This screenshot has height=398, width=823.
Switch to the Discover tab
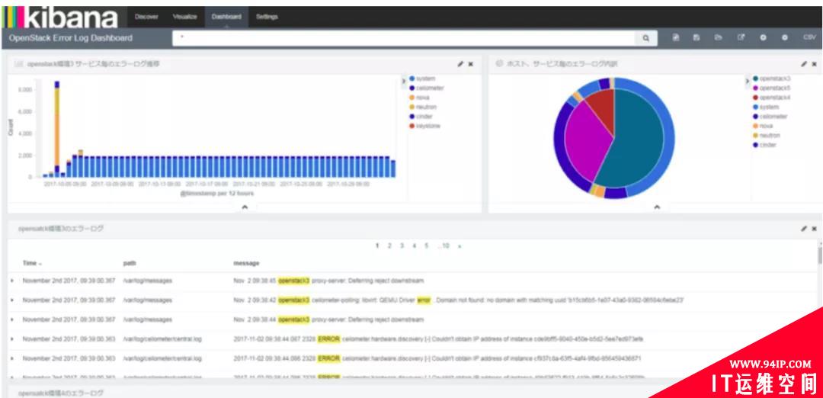tap(146, 17)
